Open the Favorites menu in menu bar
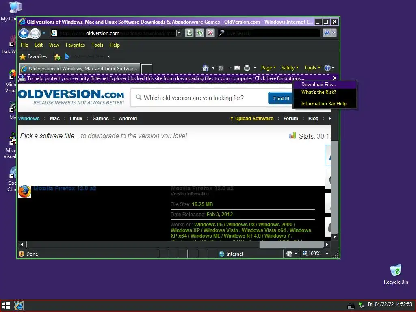This screenshot has width=416, height=312. (75, 45)
